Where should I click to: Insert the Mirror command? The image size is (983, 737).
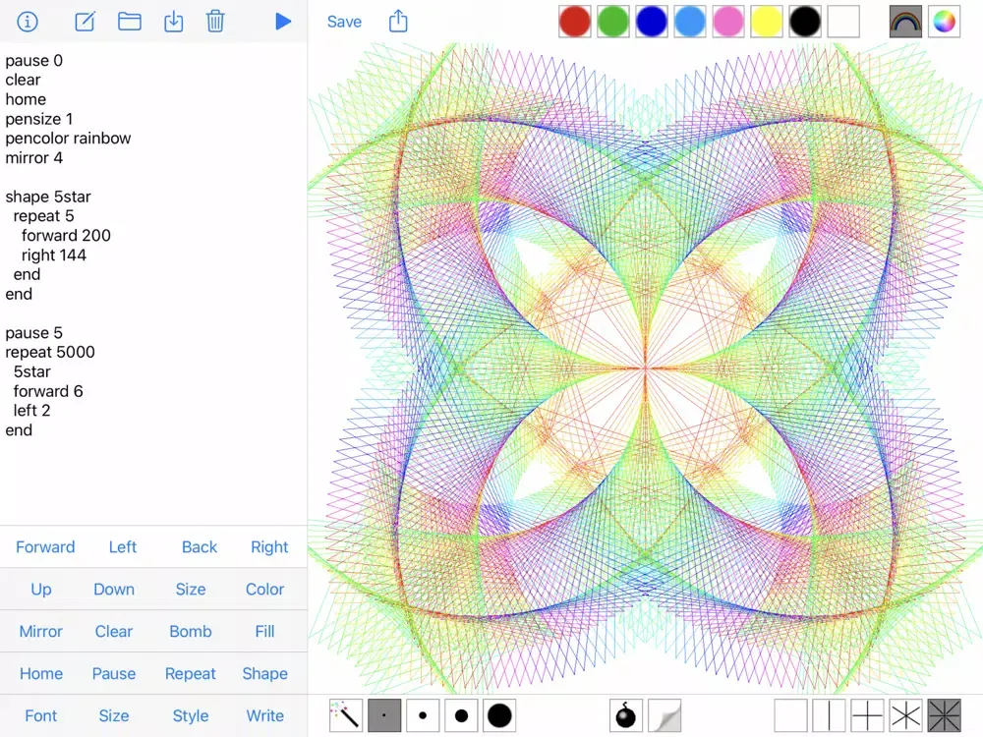tap(41, 632)
